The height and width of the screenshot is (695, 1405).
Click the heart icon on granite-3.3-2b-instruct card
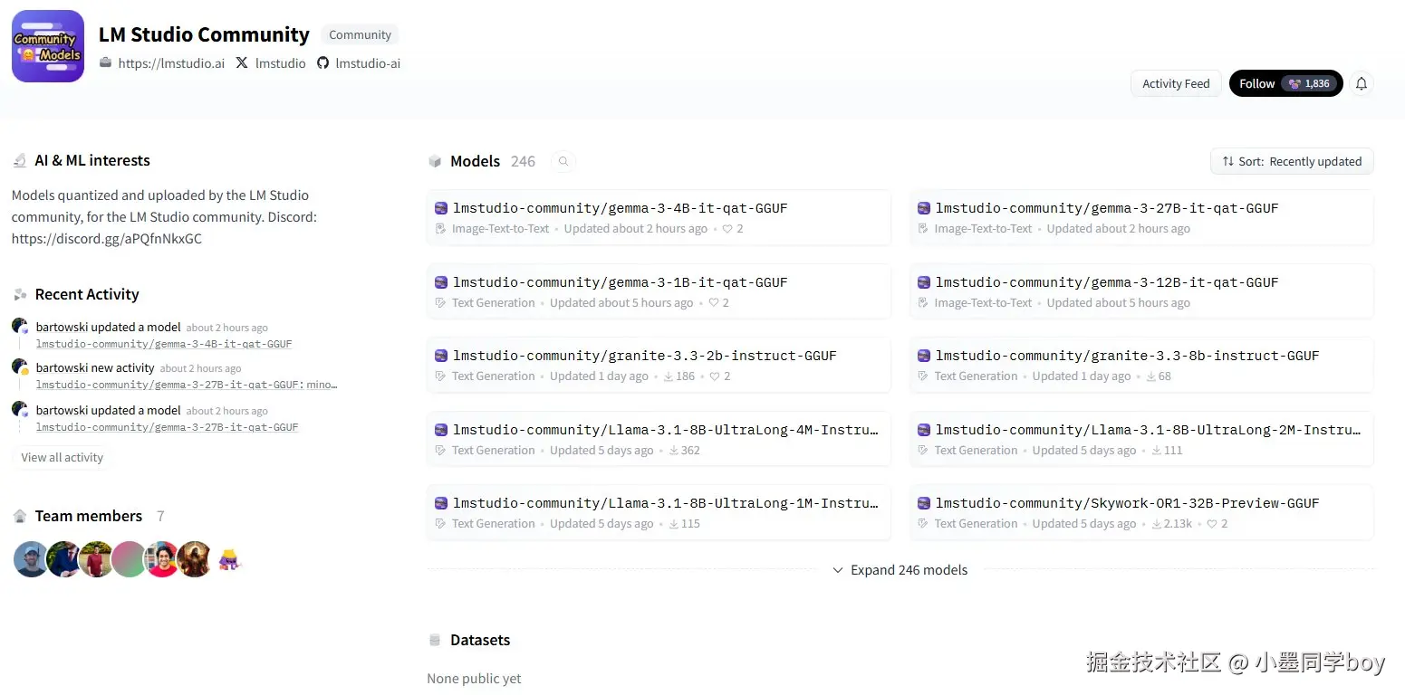pos(715,376)
